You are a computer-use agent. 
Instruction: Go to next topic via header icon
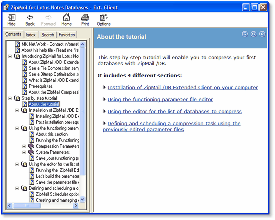pos(262,34)
